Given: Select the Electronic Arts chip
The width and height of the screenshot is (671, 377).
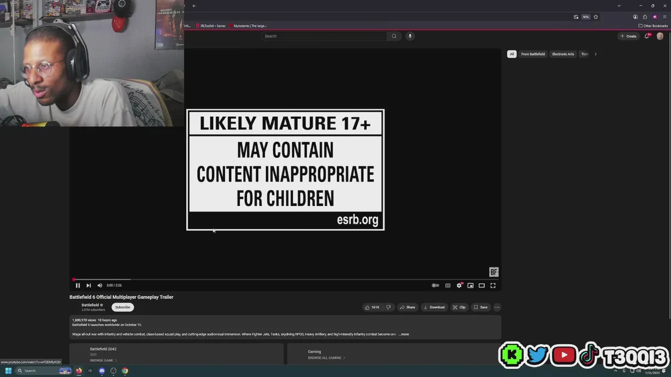Looking at the screenshot, I should click(563, 54).
